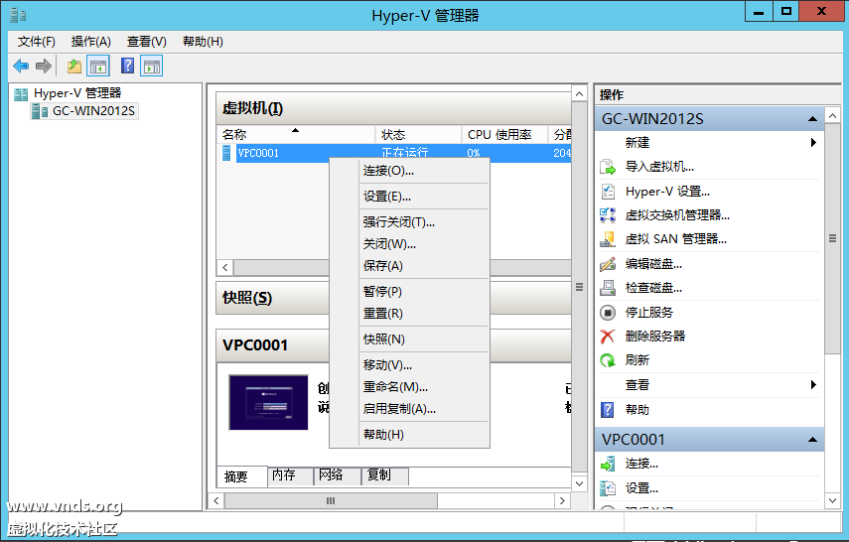The height and width of the screenshot is (542, 849).
Task: Click the center pane bottom scroll right arrow
Action: (x=562, y=501)
